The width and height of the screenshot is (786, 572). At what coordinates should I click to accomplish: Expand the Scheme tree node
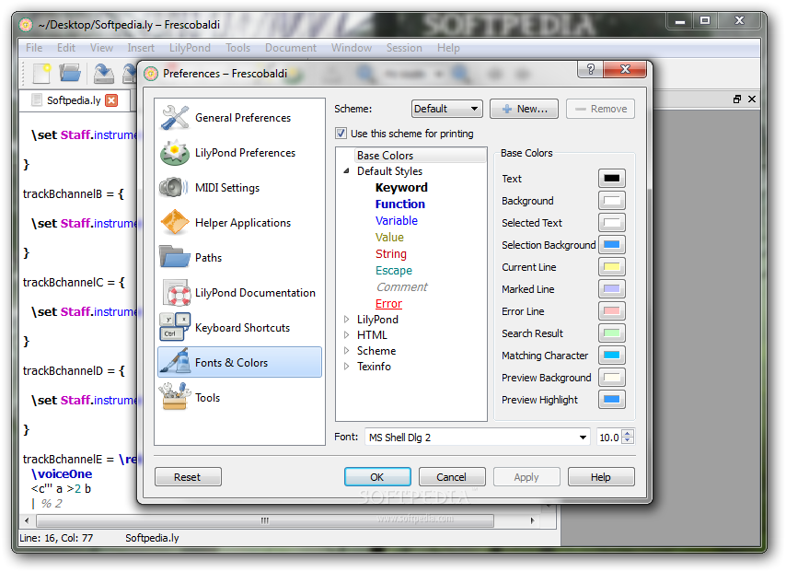point(346,351)
